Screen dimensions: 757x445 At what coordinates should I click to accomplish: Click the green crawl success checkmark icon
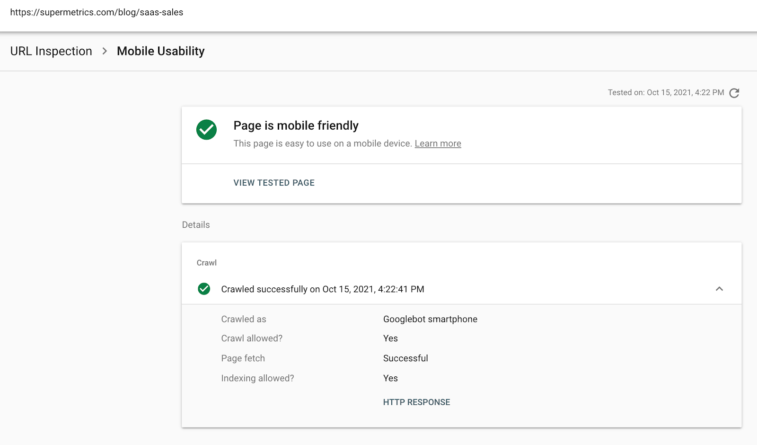tap(204, 289)
